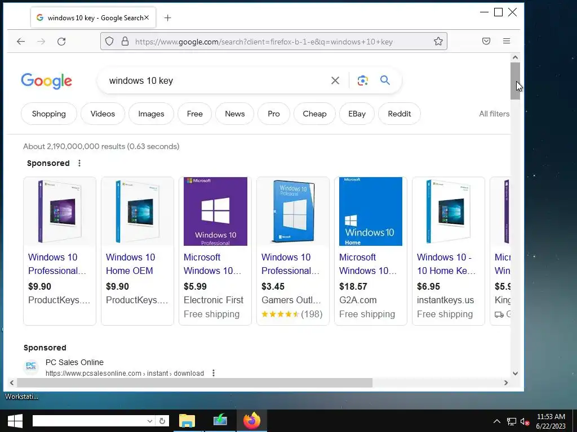This screenshot has height=432, width=577.
Task: Click the About 2,190,000,000 results text
Action: pyautogui.click(x=101, y=146)
